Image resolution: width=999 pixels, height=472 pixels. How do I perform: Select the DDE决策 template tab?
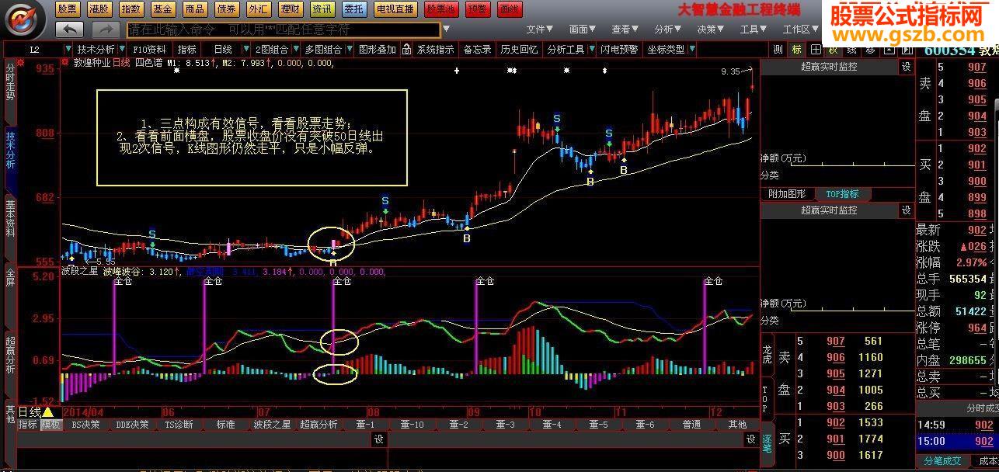pos(132,425)
